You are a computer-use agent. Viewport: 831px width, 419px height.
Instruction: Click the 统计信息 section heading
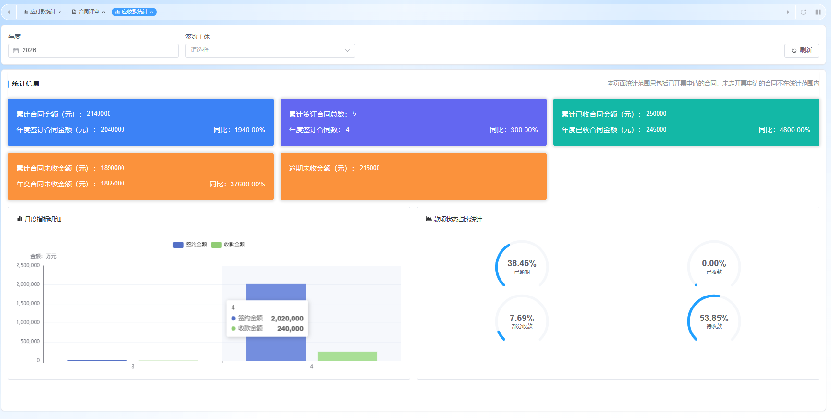click(26, 84)
